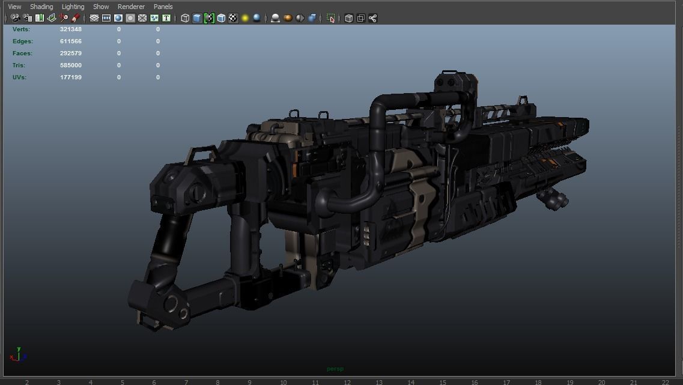The image size is (683, 385).
Task: Click the half-shaded sphere icon
Action: 300,18
